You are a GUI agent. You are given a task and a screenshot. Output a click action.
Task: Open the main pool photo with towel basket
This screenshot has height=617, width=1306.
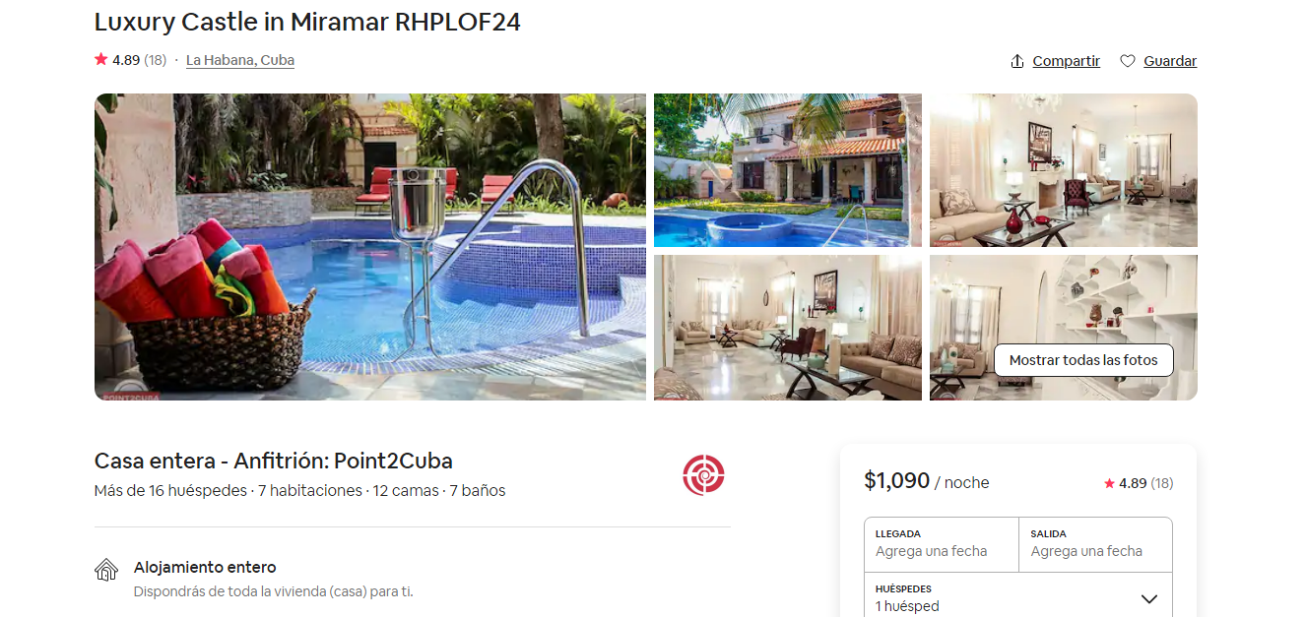[370, 247]
